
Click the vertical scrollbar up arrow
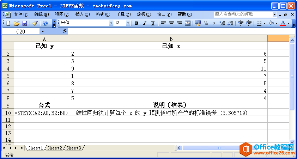pos(292,40)
